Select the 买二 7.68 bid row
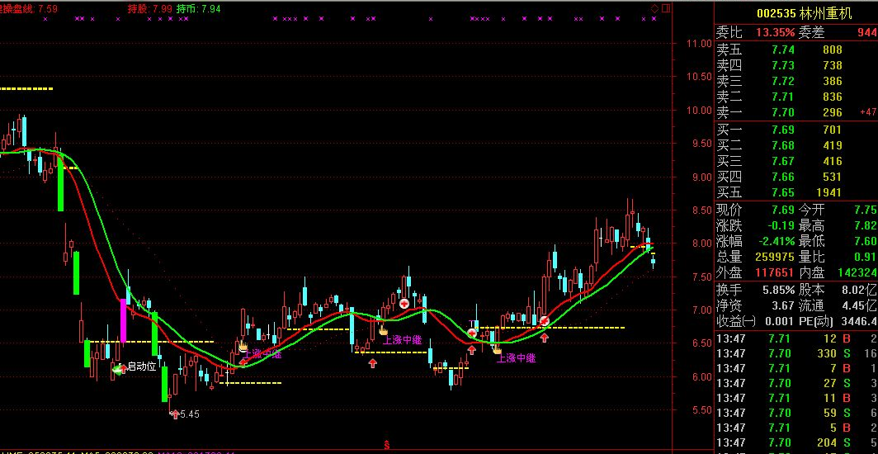Viewport: 878px width, 454px height. (x=796, y=145)
